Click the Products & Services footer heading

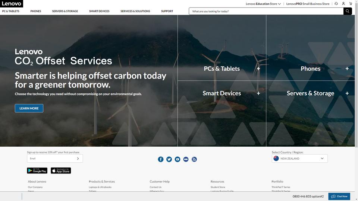pyautogui.click(x=102, y=182)
